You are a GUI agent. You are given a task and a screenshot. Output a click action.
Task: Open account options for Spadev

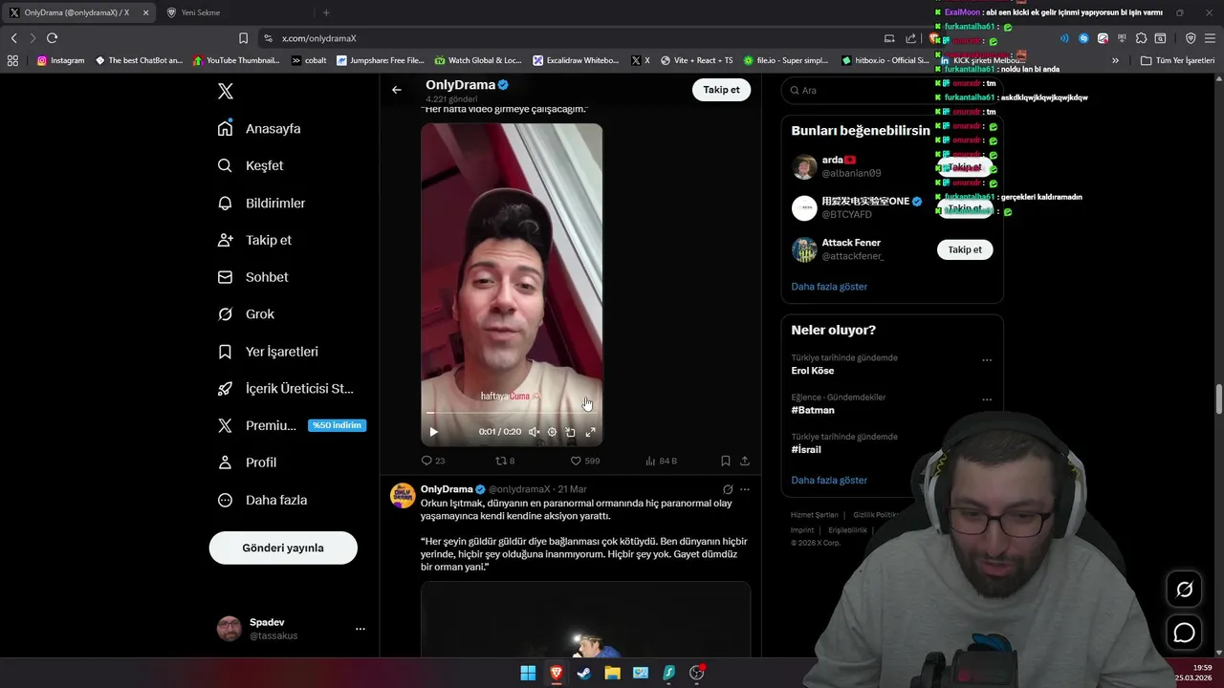(x=361, y=629)
